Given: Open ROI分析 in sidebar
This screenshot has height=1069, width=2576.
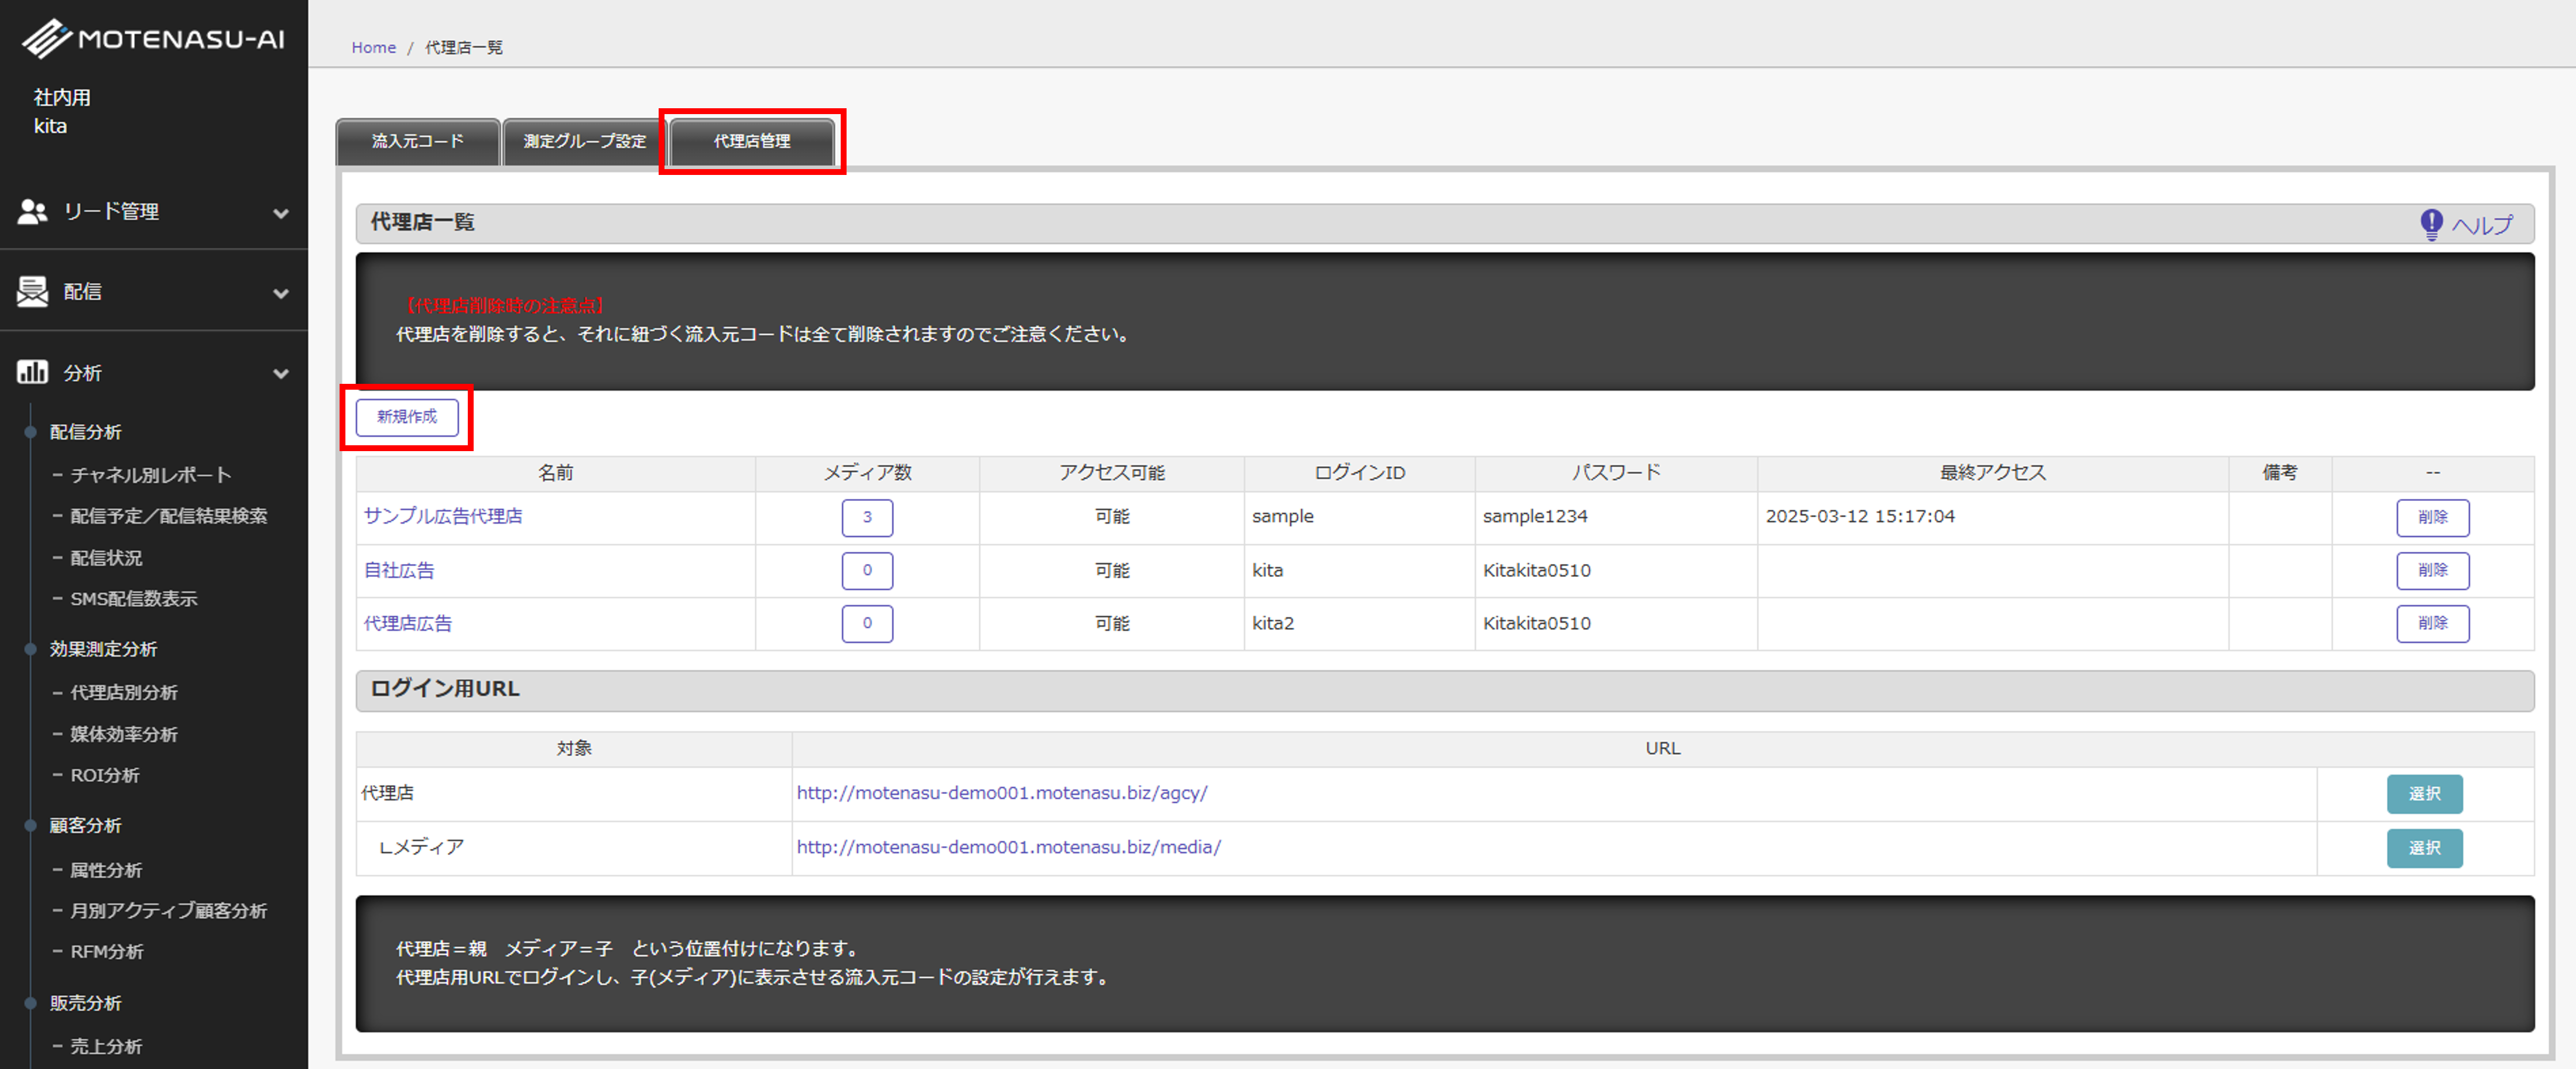Looking at the screenshot, I should click(104, 775).
